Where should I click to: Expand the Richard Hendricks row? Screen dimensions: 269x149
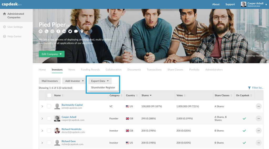[x=42, y=131]
